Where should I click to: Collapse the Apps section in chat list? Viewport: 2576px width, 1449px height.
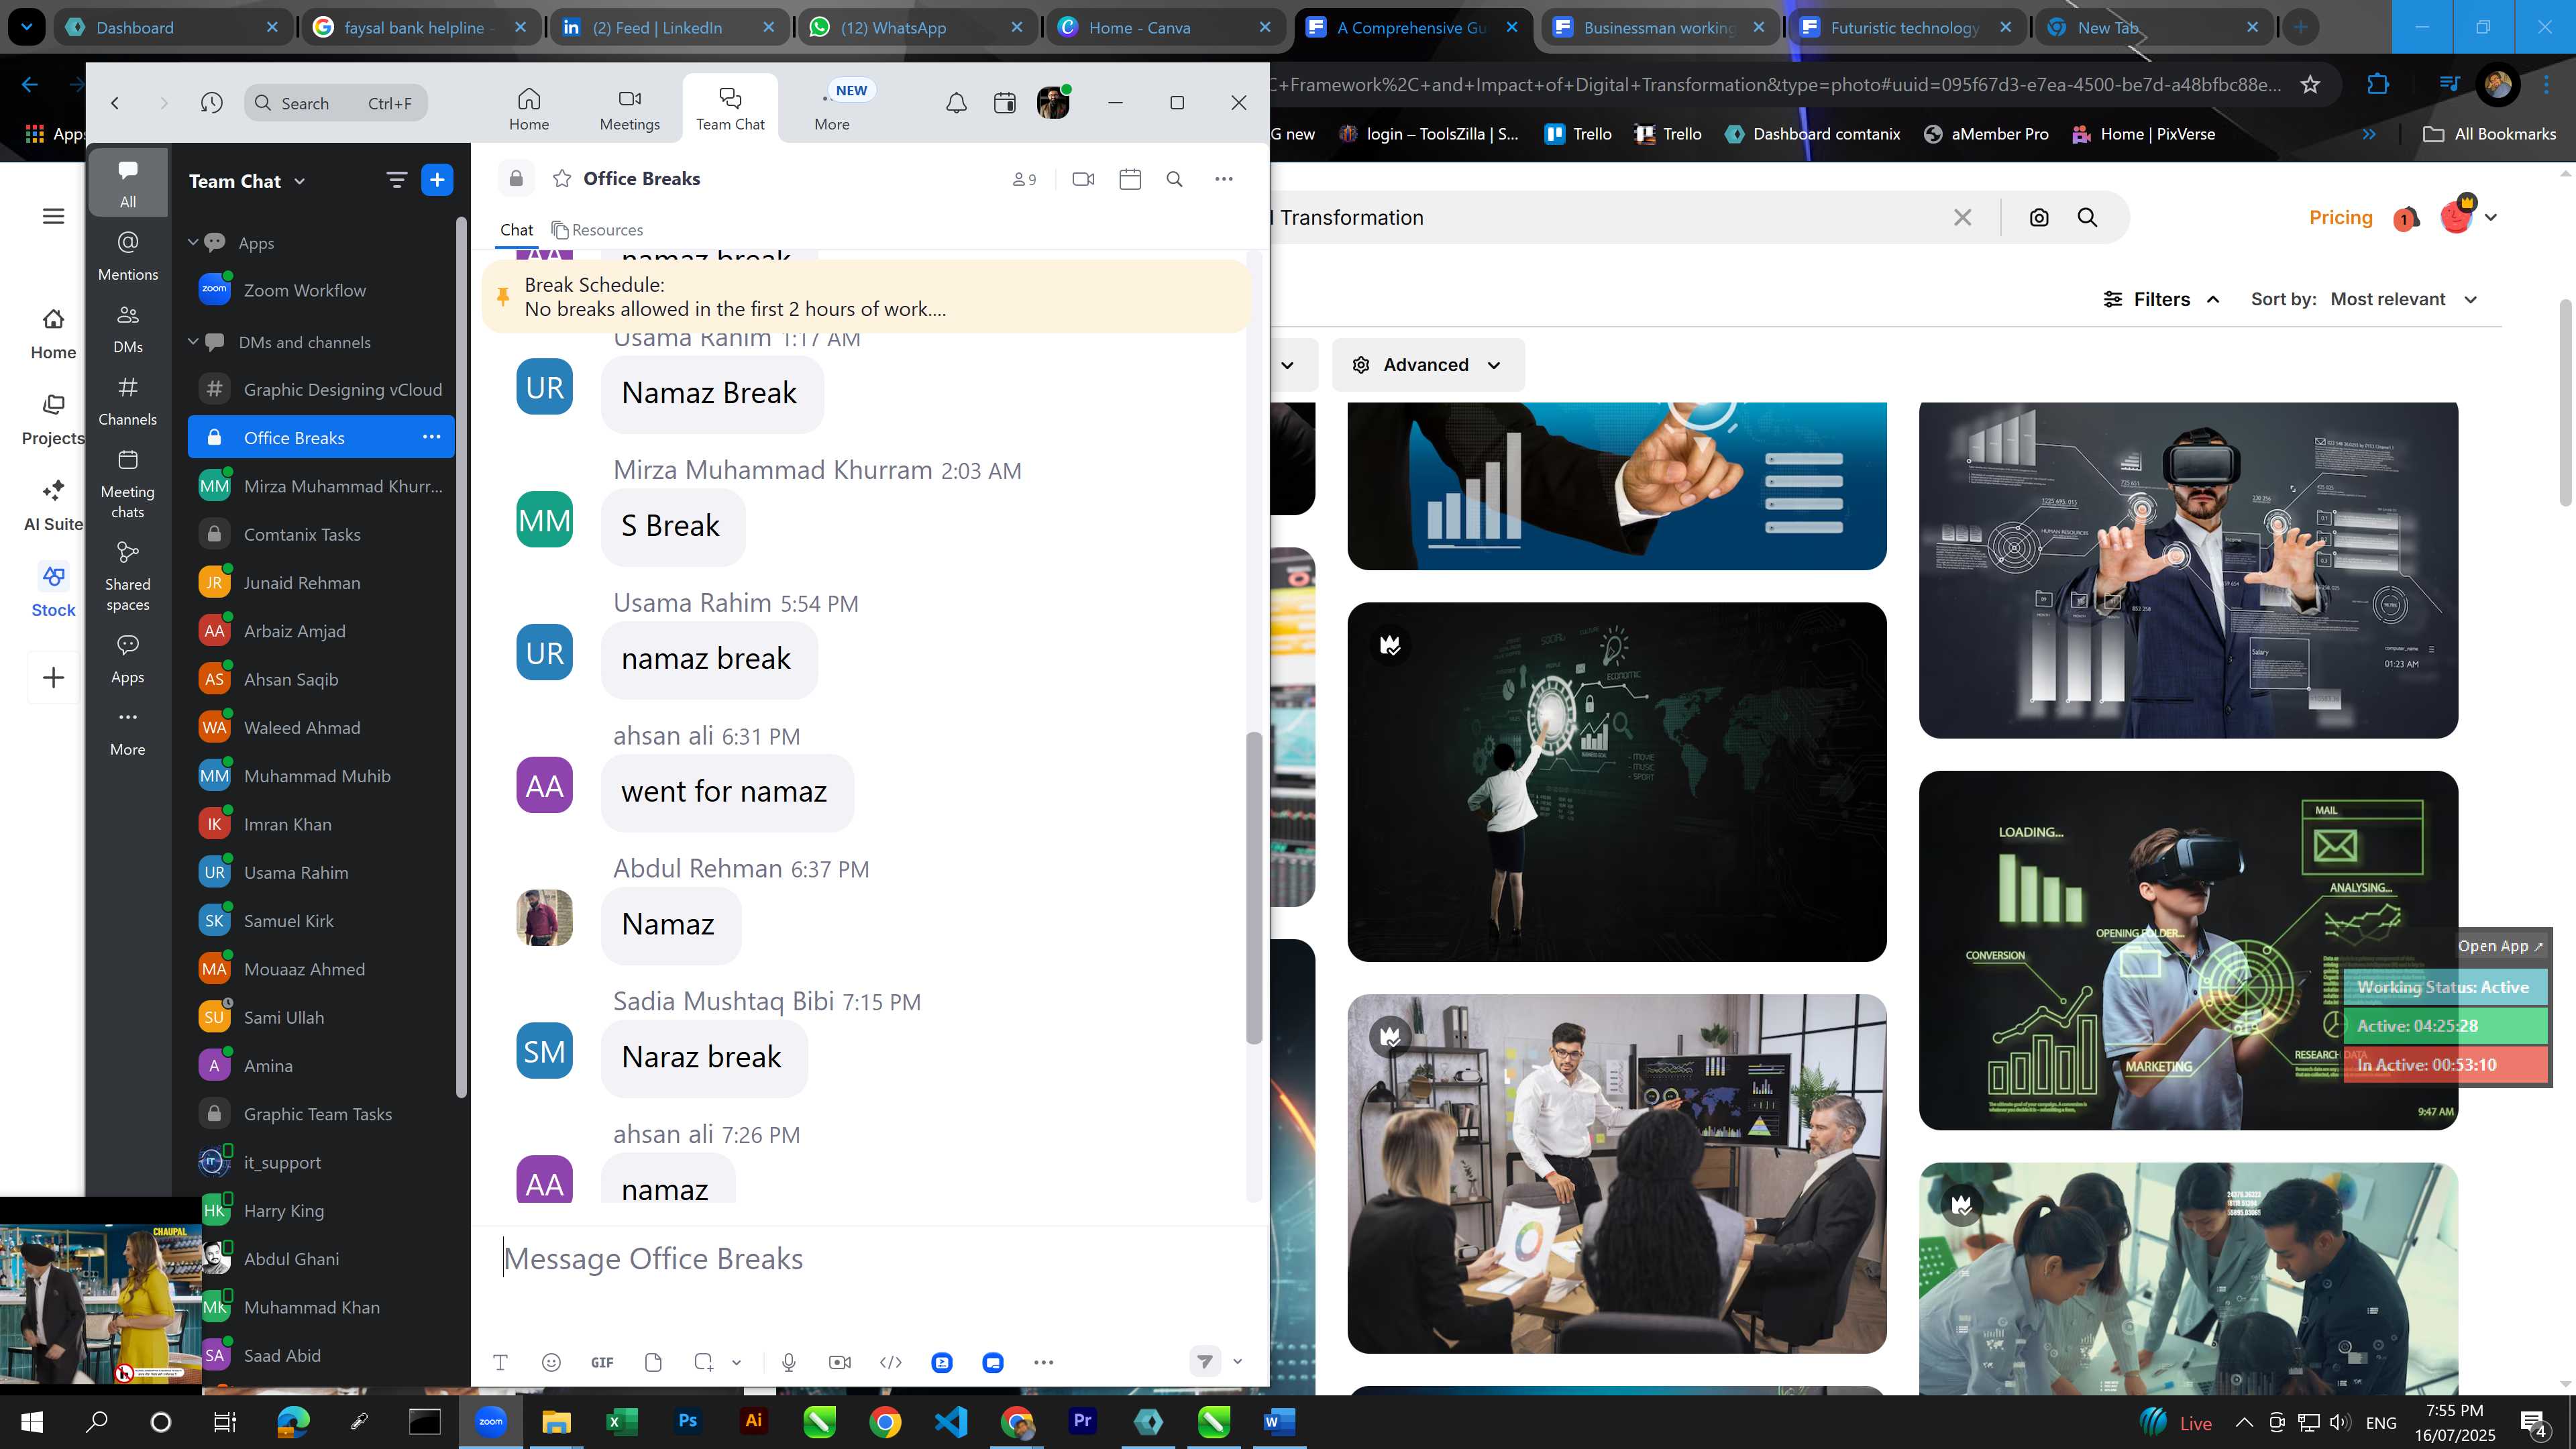(x=193, y=243)
